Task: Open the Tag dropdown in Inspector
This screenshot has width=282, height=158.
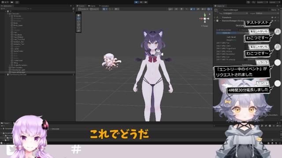Action: click(235, 13)
